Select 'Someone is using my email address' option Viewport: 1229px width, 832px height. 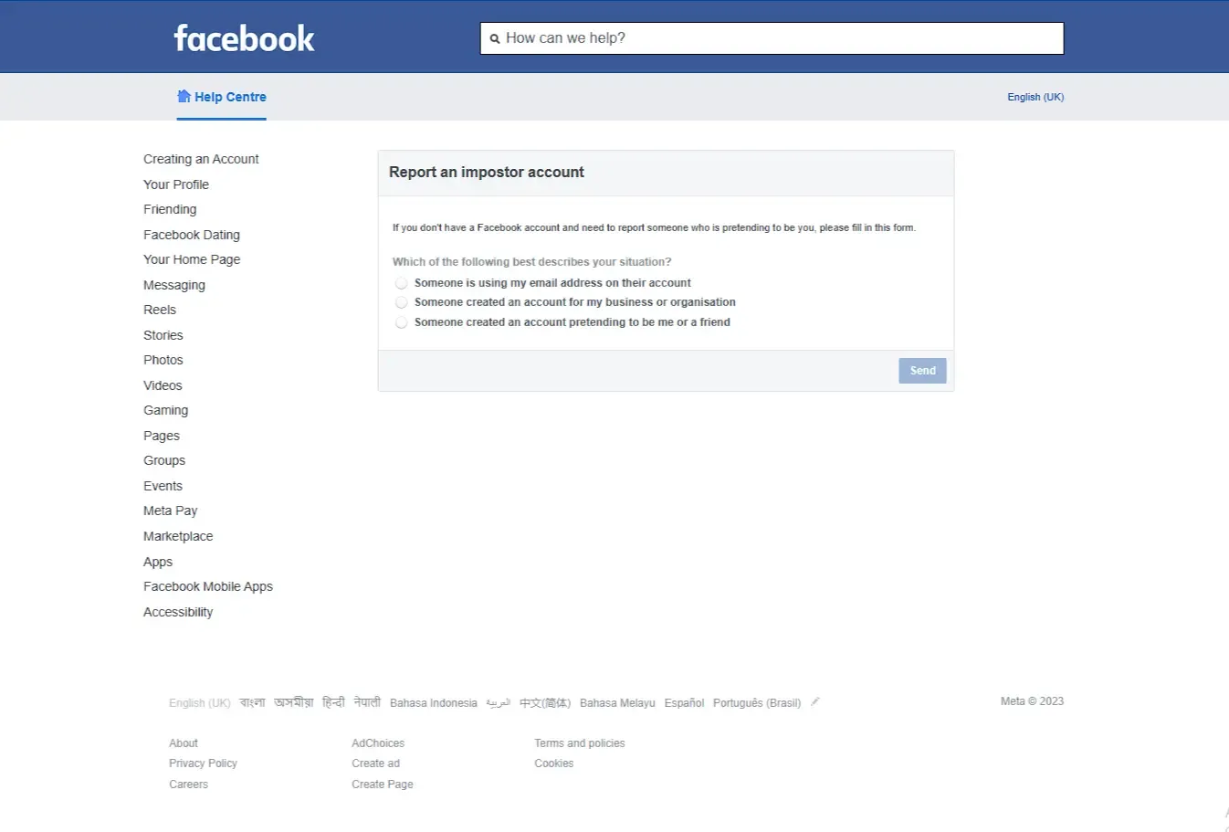[401, 283]
